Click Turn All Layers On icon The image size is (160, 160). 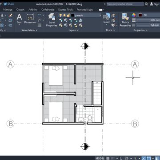pyautogui.click(x=61, y=25)
